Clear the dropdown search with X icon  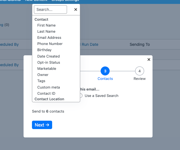click(x=75, y=9)
